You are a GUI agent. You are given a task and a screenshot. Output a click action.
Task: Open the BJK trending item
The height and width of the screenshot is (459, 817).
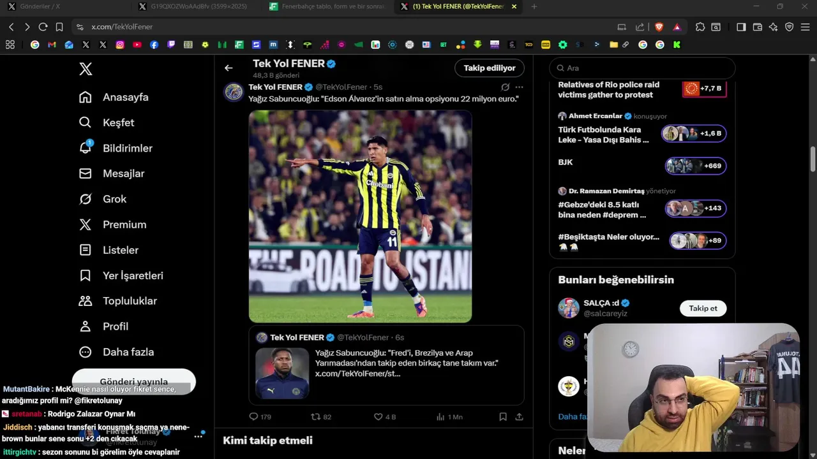click(x=642, y=166)
